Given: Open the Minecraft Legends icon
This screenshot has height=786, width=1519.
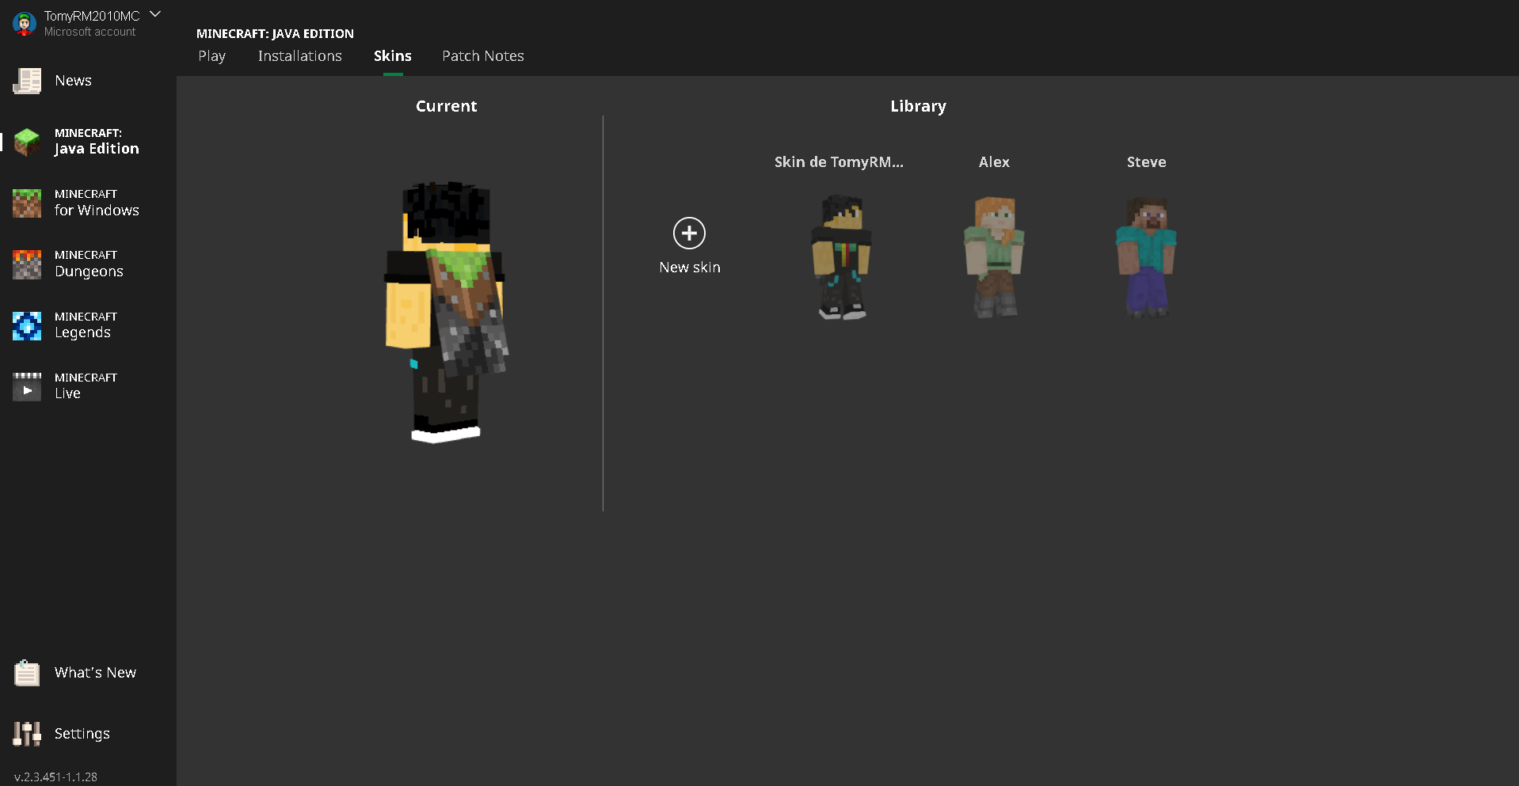Looking at the screenshot, I should click(x=27, y=325).
